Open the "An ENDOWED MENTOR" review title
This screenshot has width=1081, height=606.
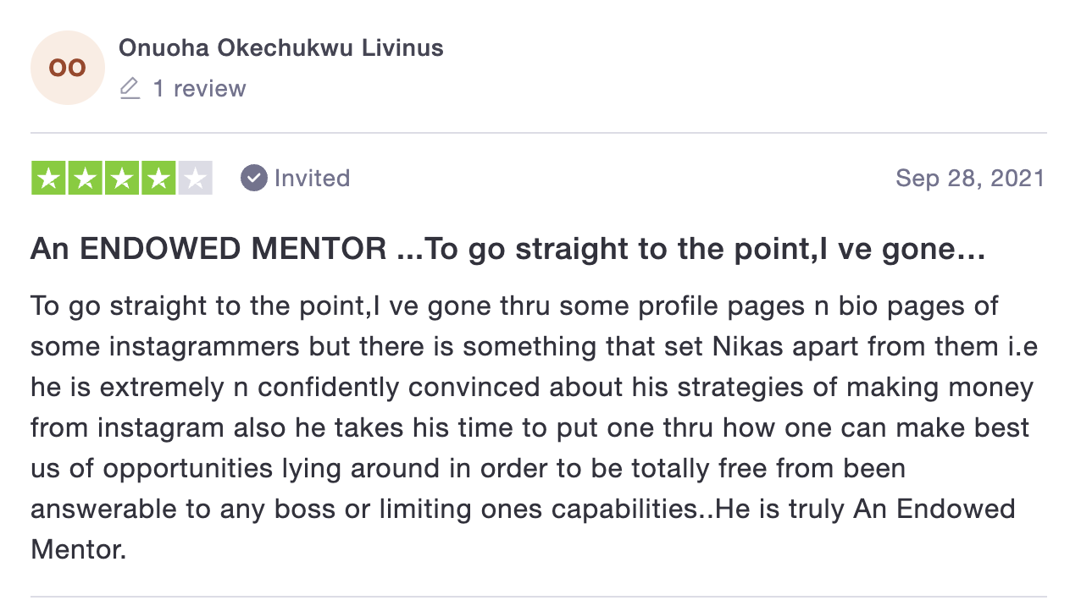pyautogui.click(x=508, y=249)
